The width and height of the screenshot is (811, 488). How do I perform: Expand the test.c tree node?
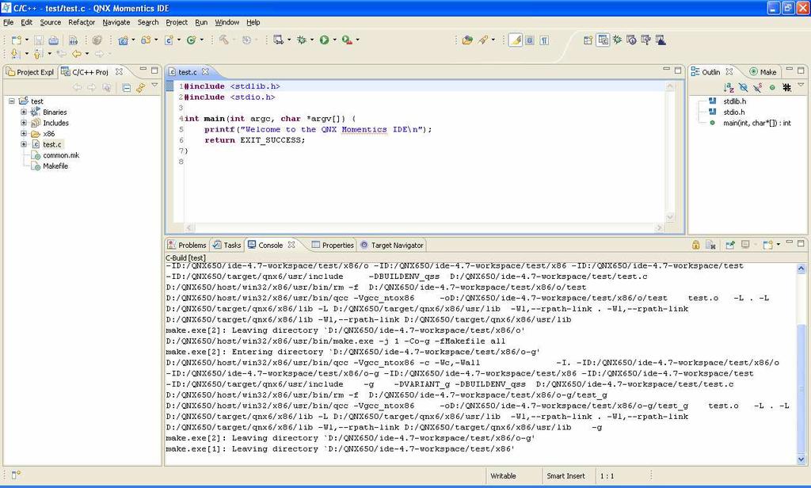point(23,144)
